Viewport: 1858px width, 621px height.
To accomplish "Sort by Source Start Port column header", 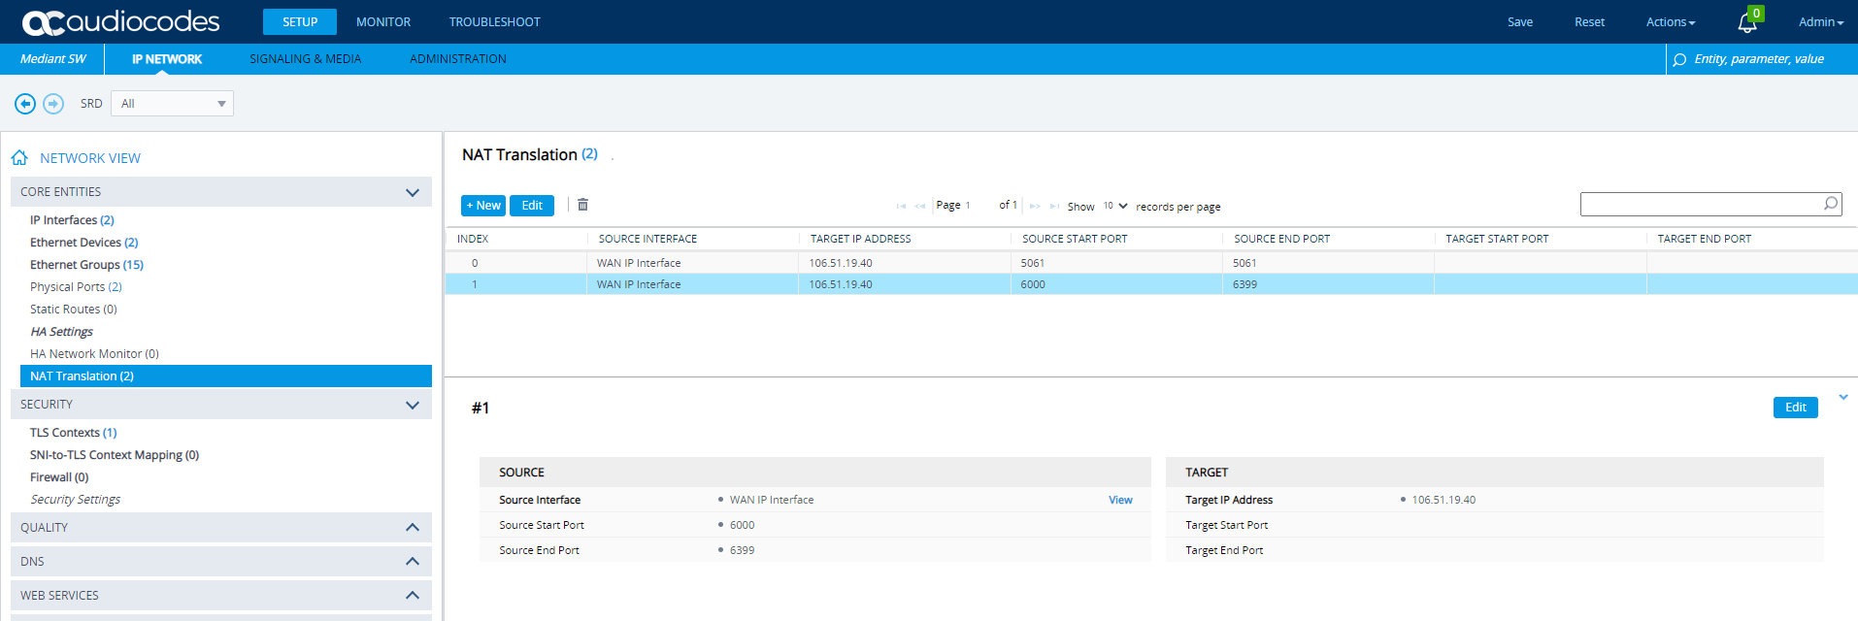I will 1075,239.
